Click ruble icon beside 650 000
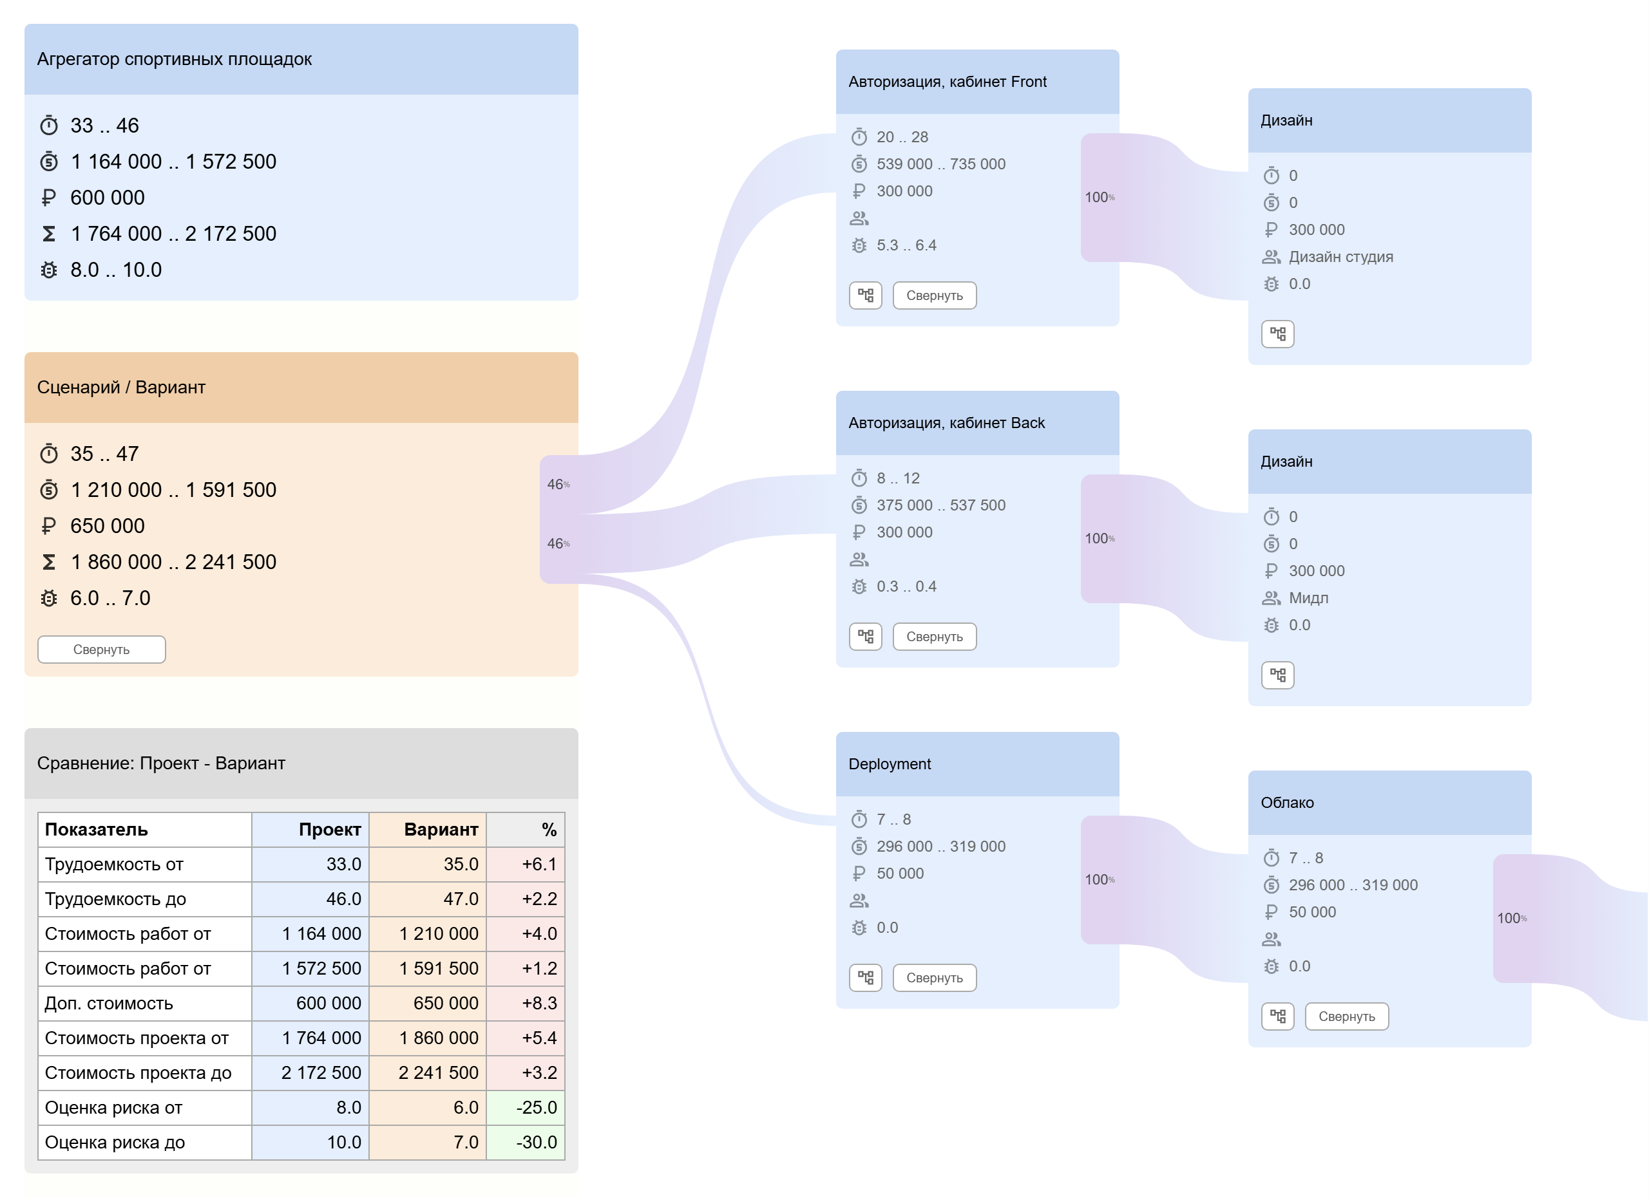The width and height of the screenshot is (1649, 1198). click(x=49, y=526)
